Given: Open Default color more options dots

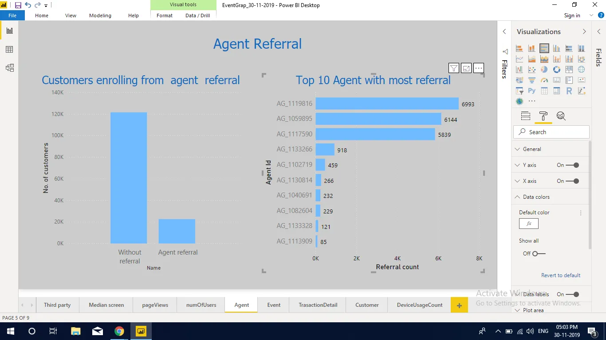Looking at the screenshot, I should tap(581, 213).
